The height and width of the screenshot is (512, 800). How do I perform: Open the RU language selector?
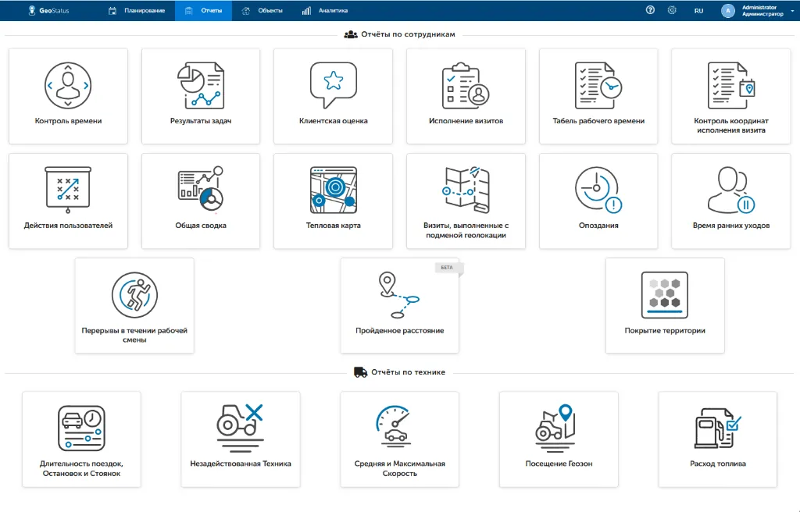[698, 11]
